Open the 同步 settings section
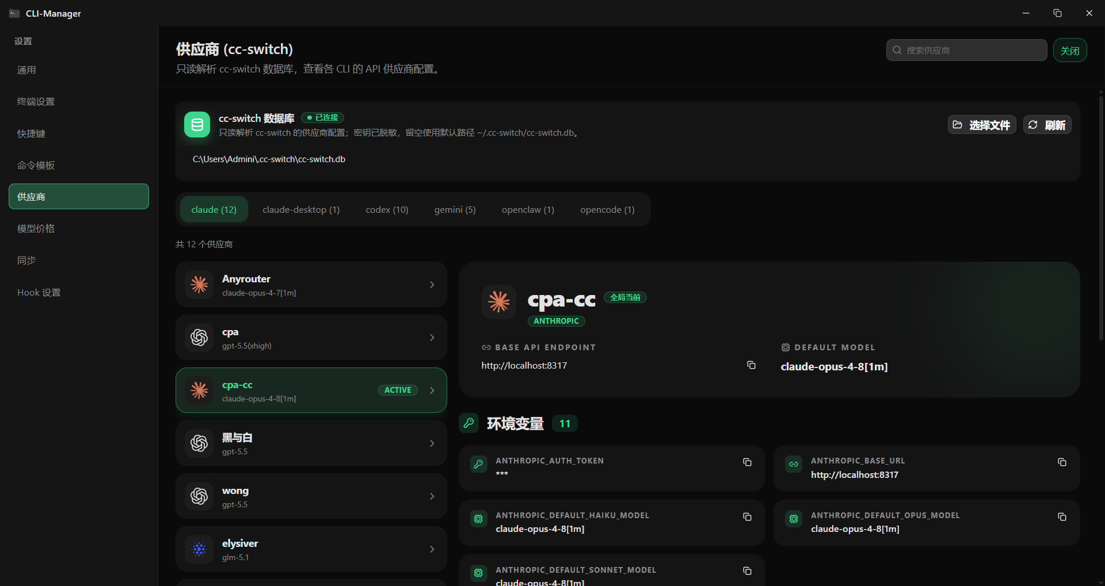Viewport: 1105px width, 586px height. tap(79, 260)
